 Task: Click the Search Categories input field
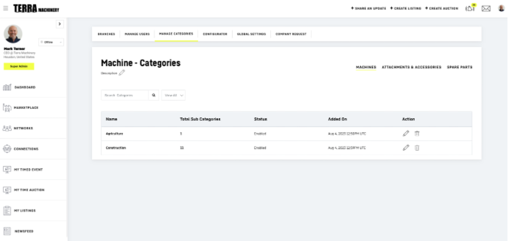click(125, 95)
